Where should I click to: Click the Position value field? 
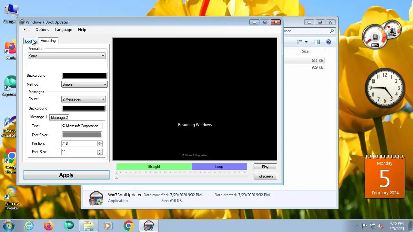79,143
